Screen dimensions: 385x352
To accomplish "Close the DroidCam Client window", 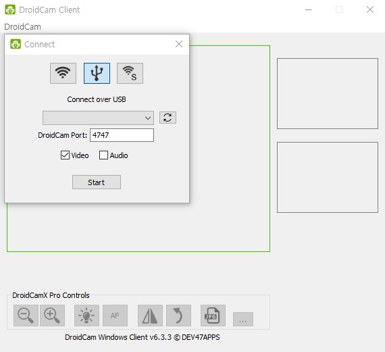I will 370,10.
